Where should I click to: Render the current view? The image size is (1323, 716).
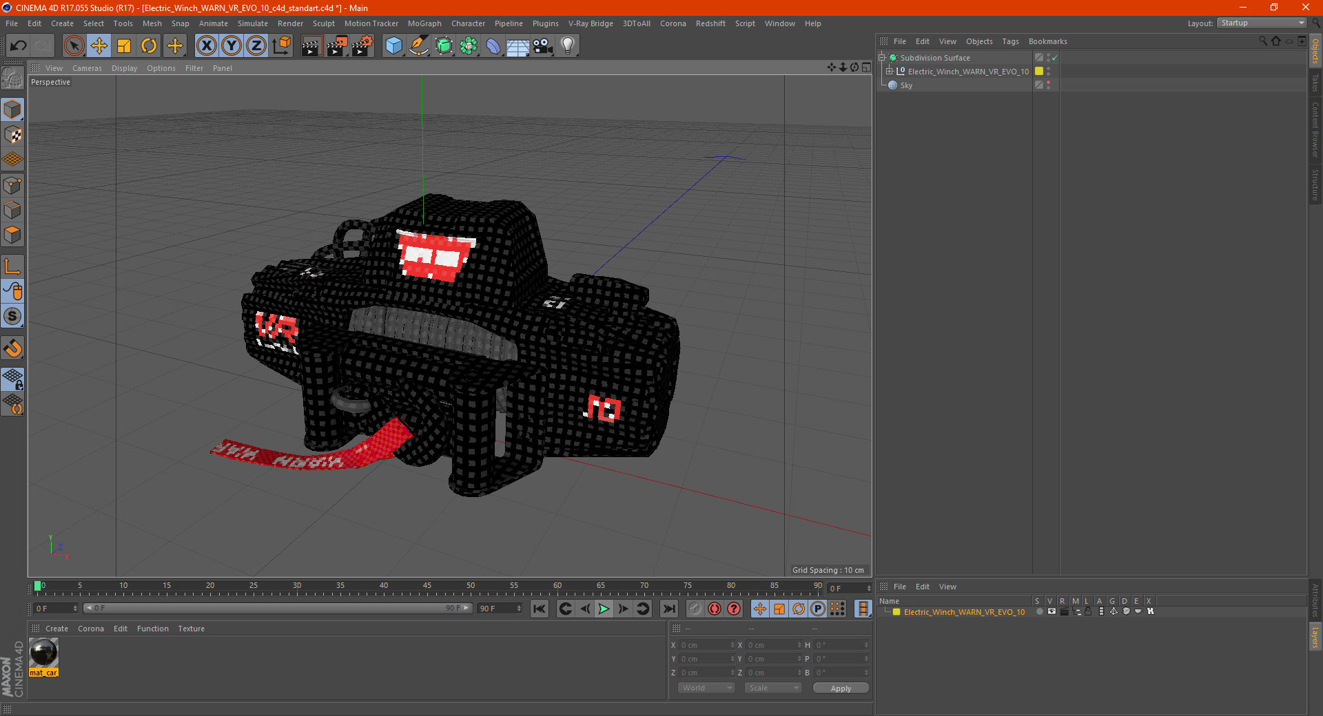pos(311,46)
